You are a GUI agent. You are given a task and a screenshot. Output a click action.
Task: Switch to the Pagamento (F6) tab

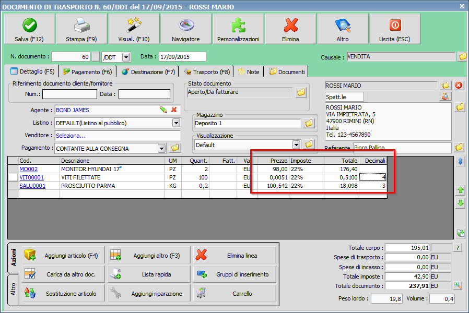tap(87, 72)
